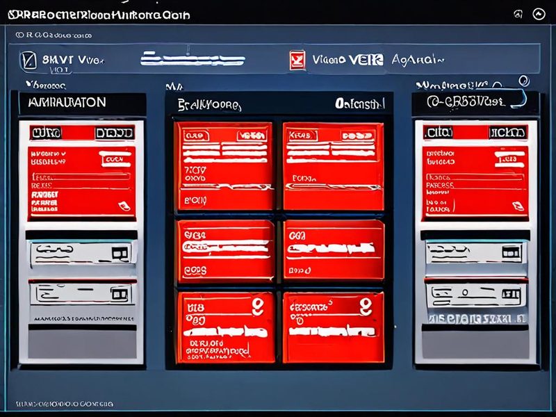Click the tag icon in the right panel's red card
556x417 pixels.
(x=518, y=206)
